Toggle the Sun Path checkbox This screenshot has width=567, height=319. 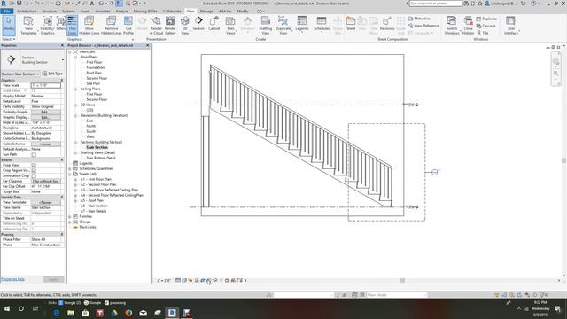point(34,154)
